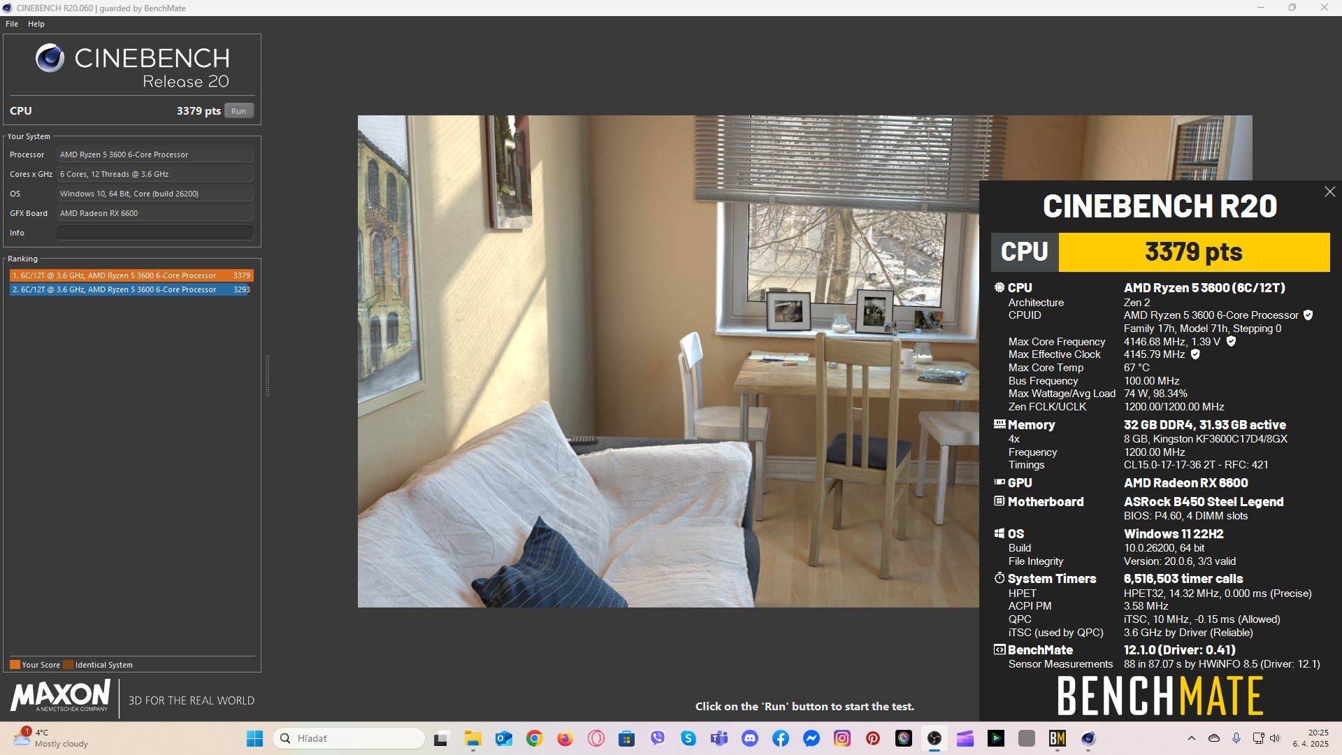Click the Cores x GHz field
This screenshot has height=755, width=1342.
click(155, 174)
